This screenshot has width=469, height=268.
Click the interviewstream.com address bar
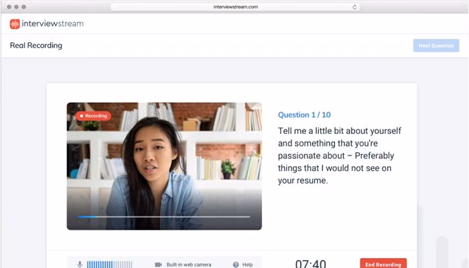coord(235,7)
